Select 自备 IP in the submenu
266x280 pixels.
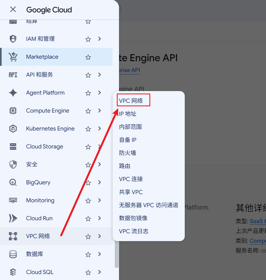[128, 140]
